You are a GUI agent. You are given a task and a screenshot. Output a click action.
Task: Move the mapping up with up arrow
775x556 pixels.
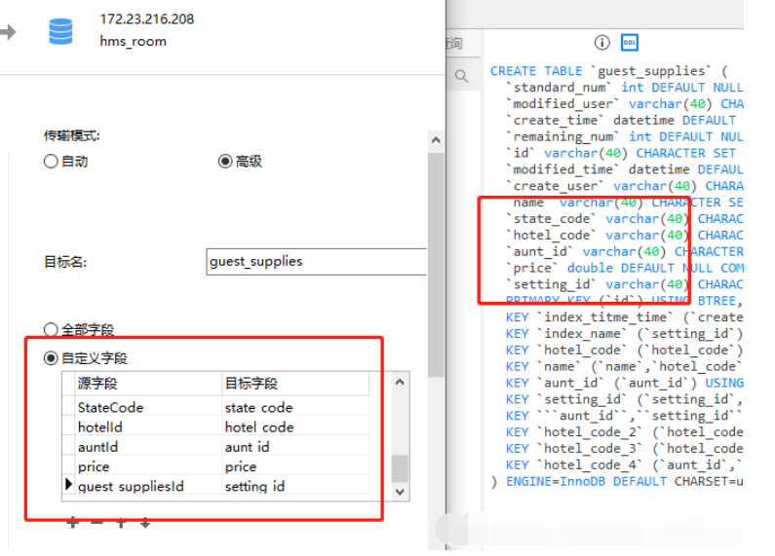click(x=121, y=523)
